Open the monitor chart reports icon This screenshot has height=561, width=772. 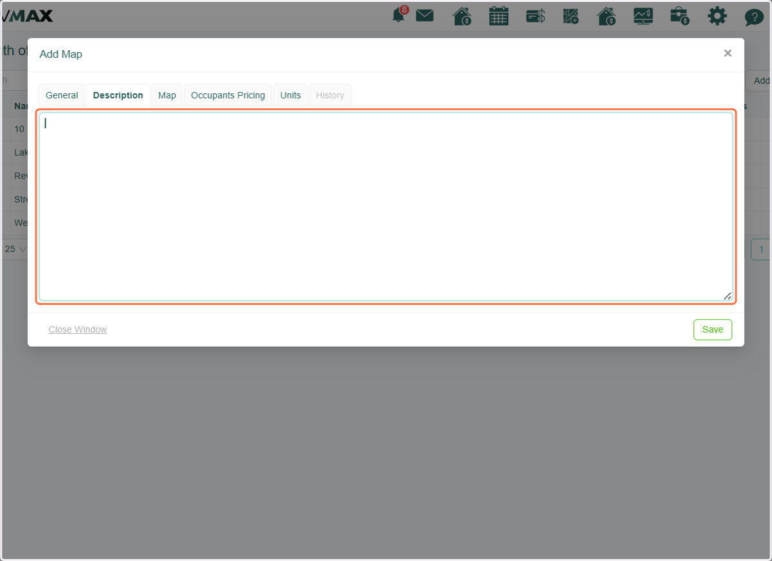point(643,16)
